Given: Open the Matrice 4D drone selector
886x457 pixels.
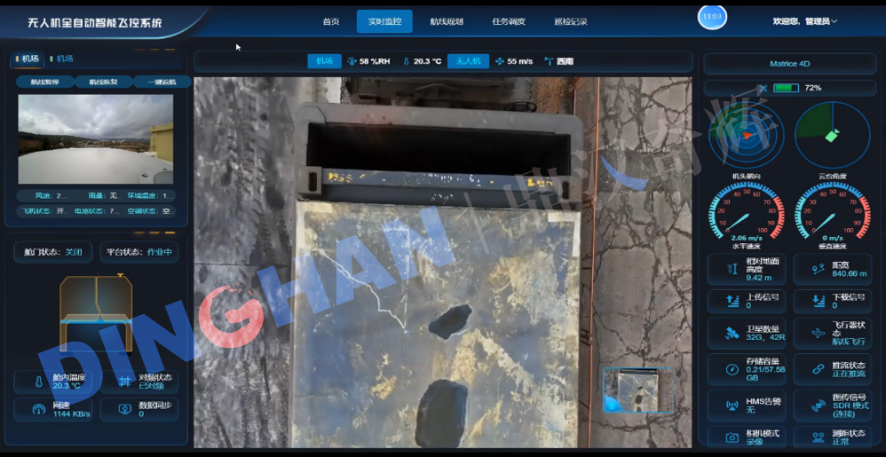Looking at the screenshot, I should [x=789, y=64].
